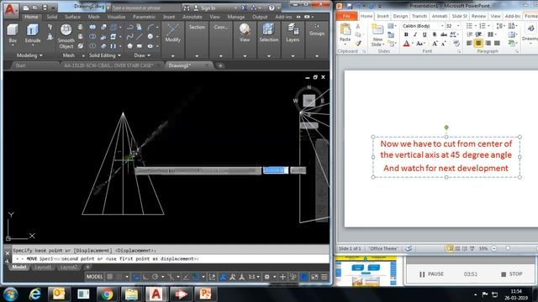Open the Modify panel icon
The image size is (538, 302).
[x=172, y=30]
